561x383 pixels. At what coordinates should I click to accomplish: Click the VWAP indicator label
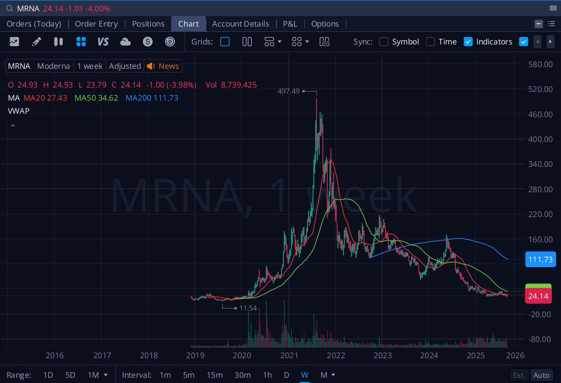(19, 111)
